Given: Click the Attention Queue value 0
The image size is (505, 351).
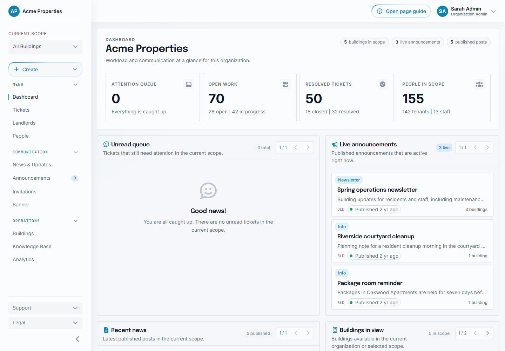Looking at the screenshot, I should [x=116, y=99].
